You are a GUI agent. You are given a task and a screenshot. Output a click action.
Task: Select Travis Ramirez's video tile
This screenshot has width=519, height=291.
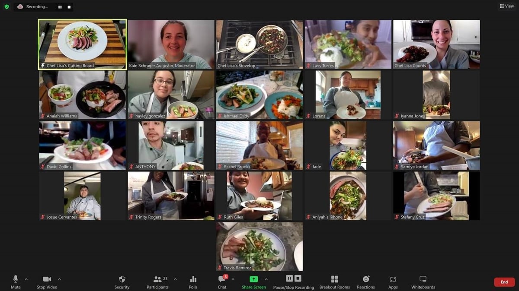pos(259,247)
